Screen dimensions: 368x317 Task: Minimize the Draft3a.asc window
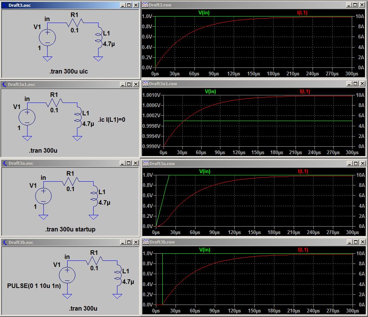point(122,163)
